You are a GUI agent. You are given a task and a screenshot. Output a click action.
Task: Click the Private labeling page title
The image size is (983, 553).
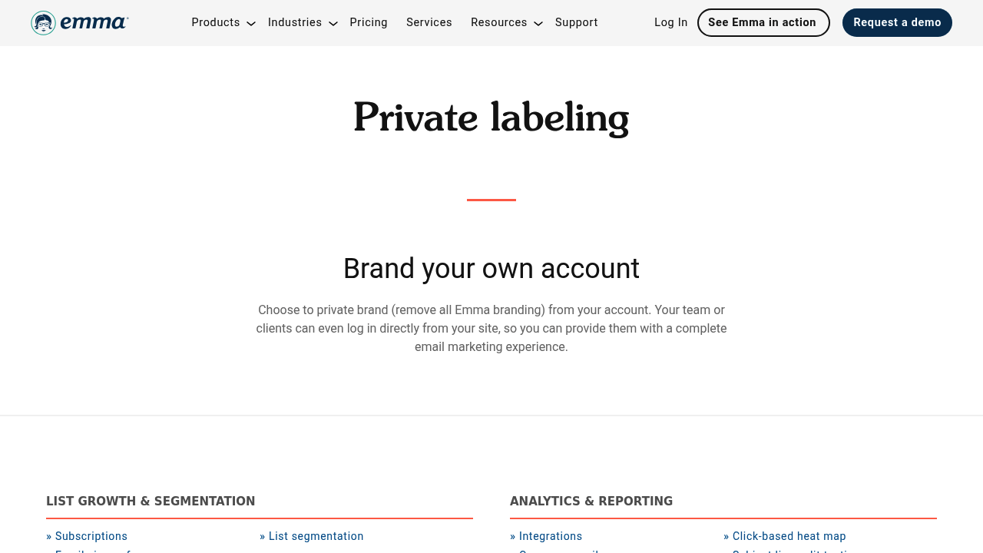click(x=491, y=118)
